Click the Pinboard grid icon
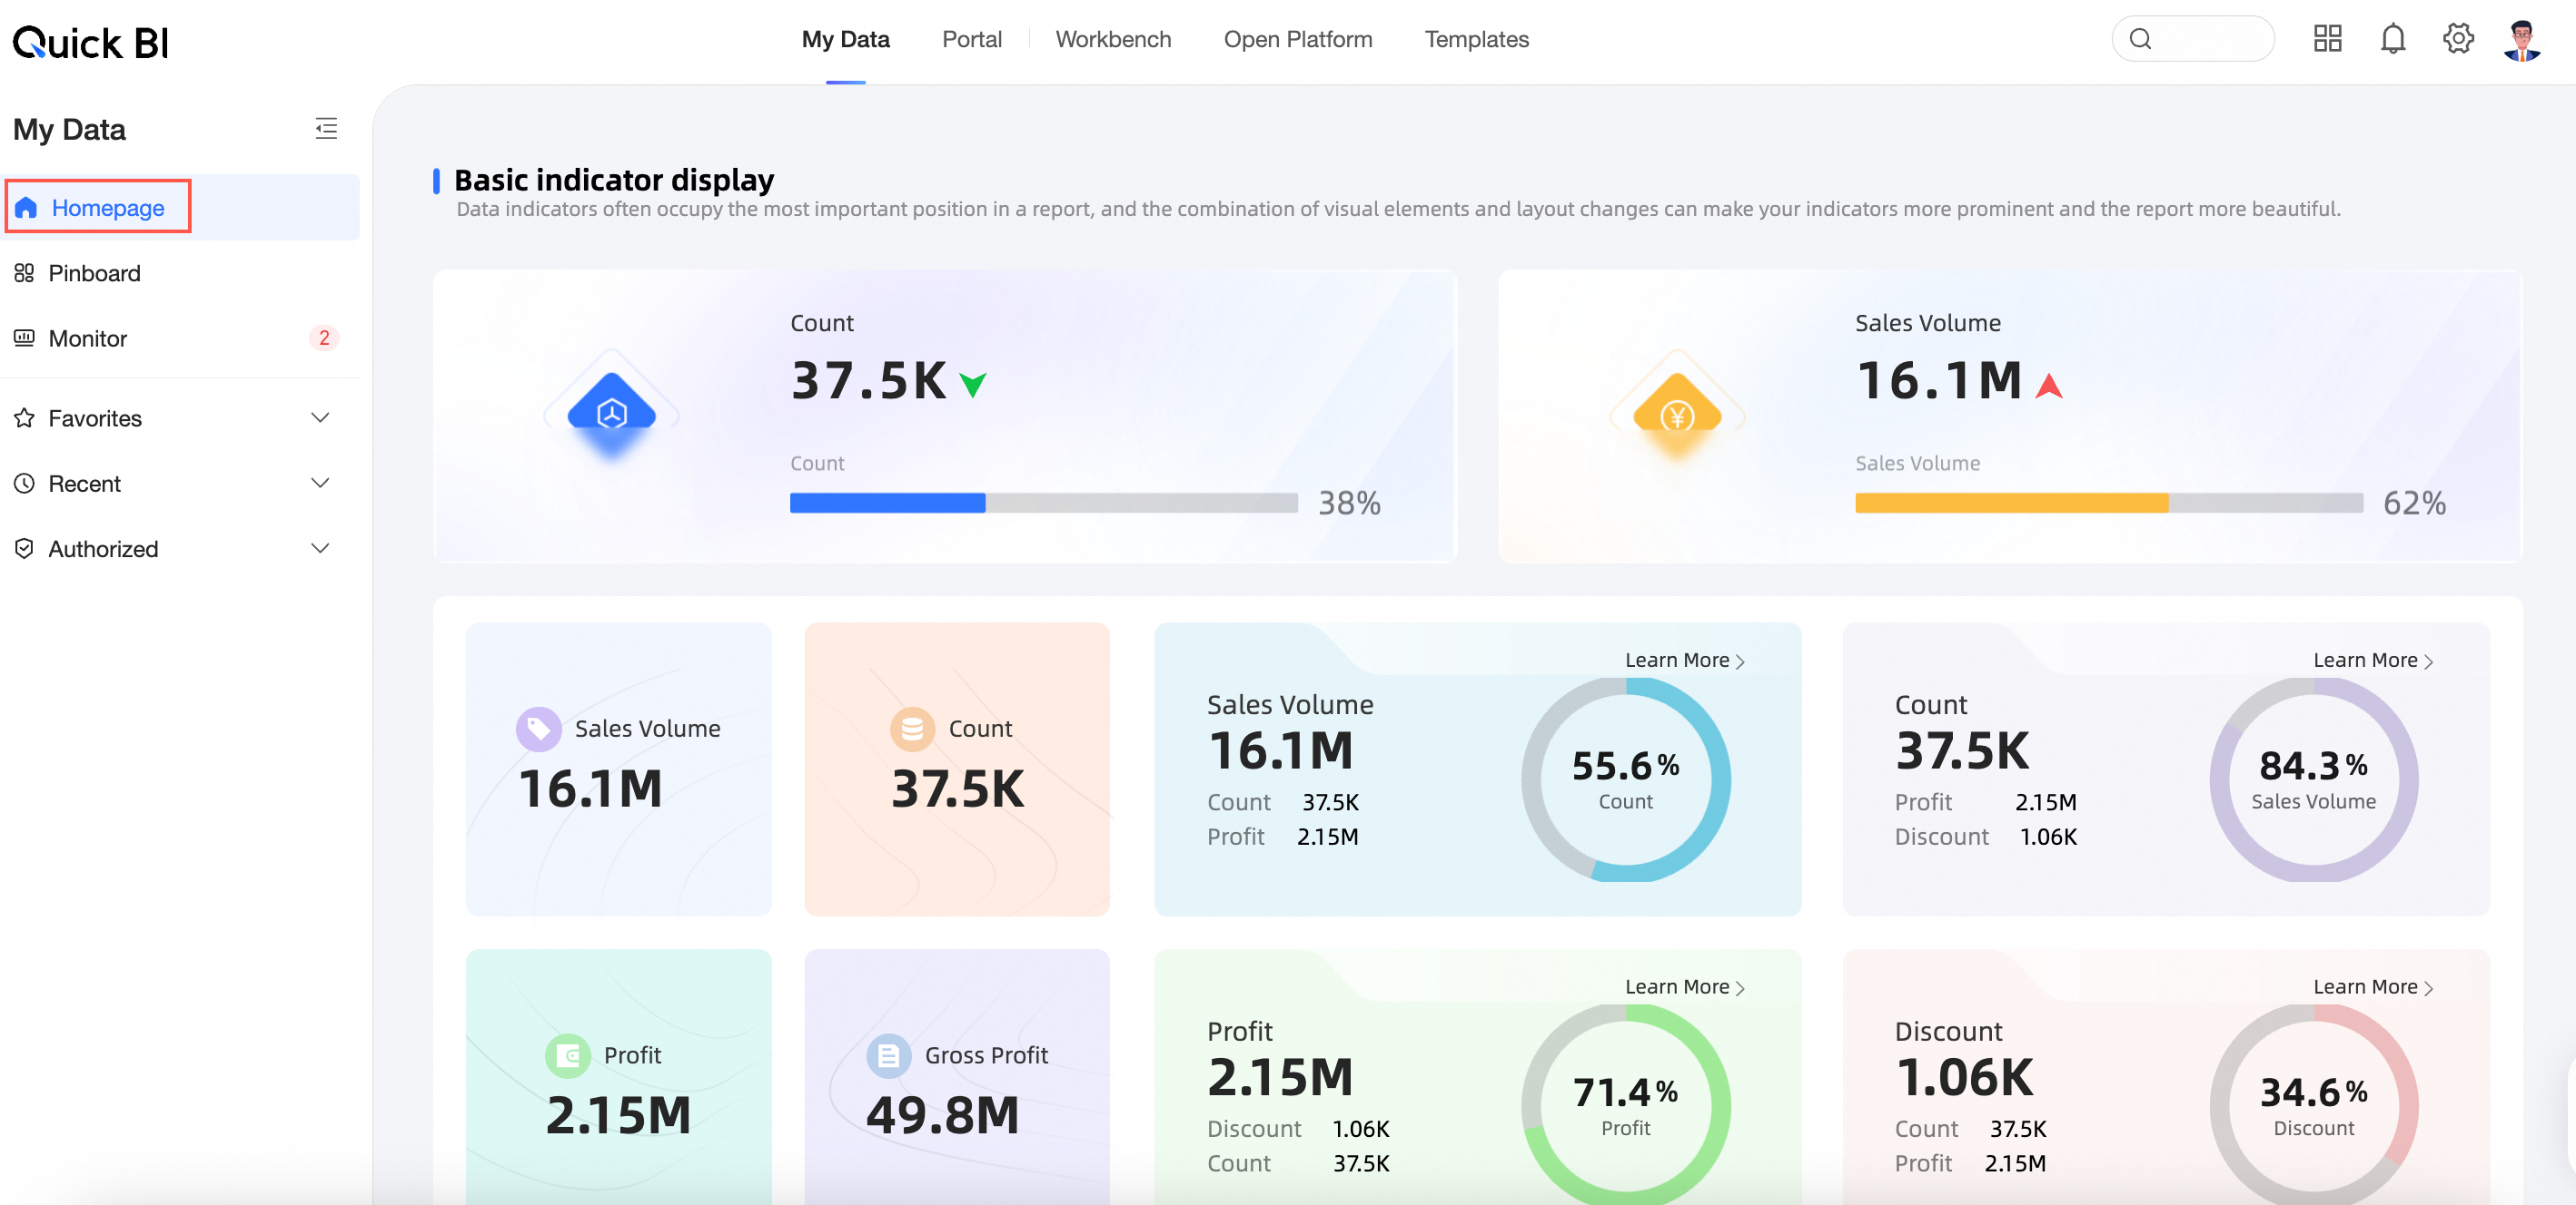The height and width of the screenshot is (1205, 2576). (x=24, y=273)
